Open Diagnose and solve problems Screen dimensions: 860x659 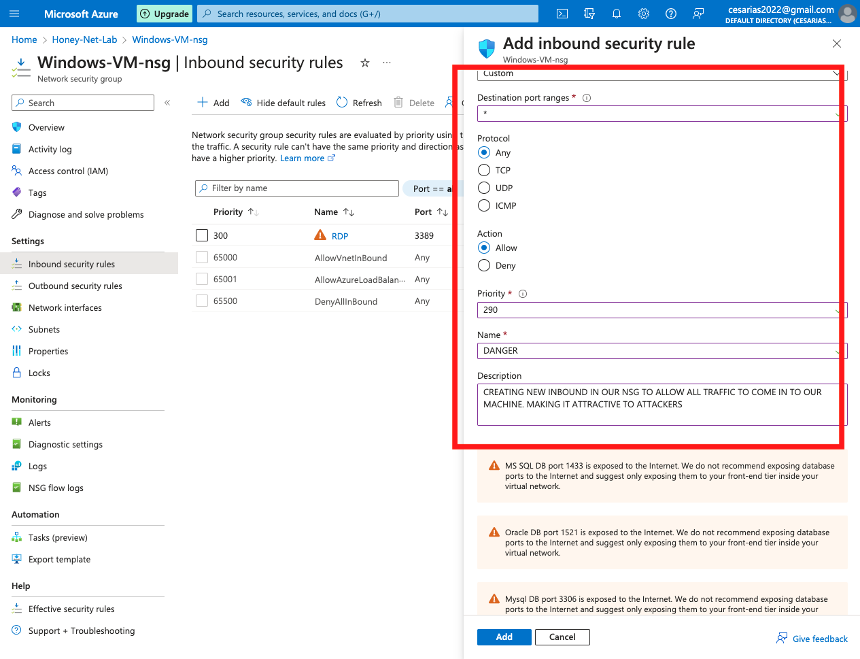[86, 214]
